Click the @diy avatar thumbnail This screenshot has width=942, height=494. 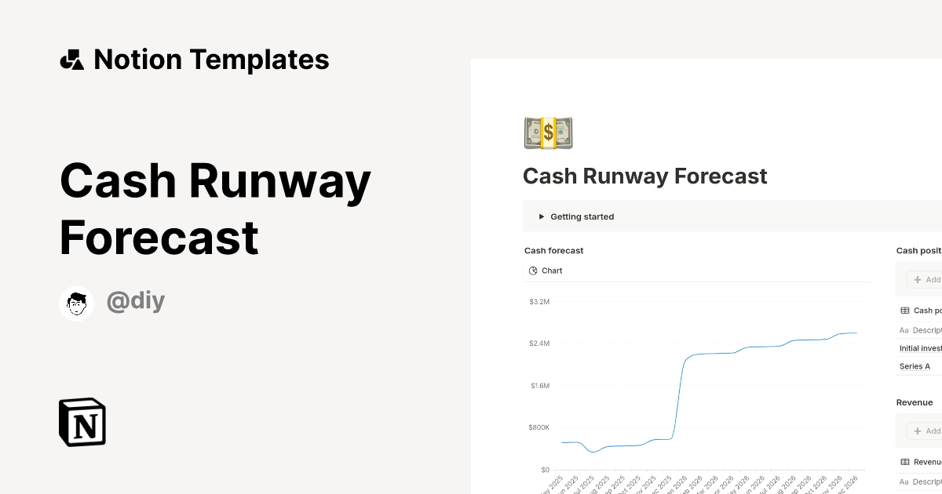pyautogui.click(x=76, y=303)
